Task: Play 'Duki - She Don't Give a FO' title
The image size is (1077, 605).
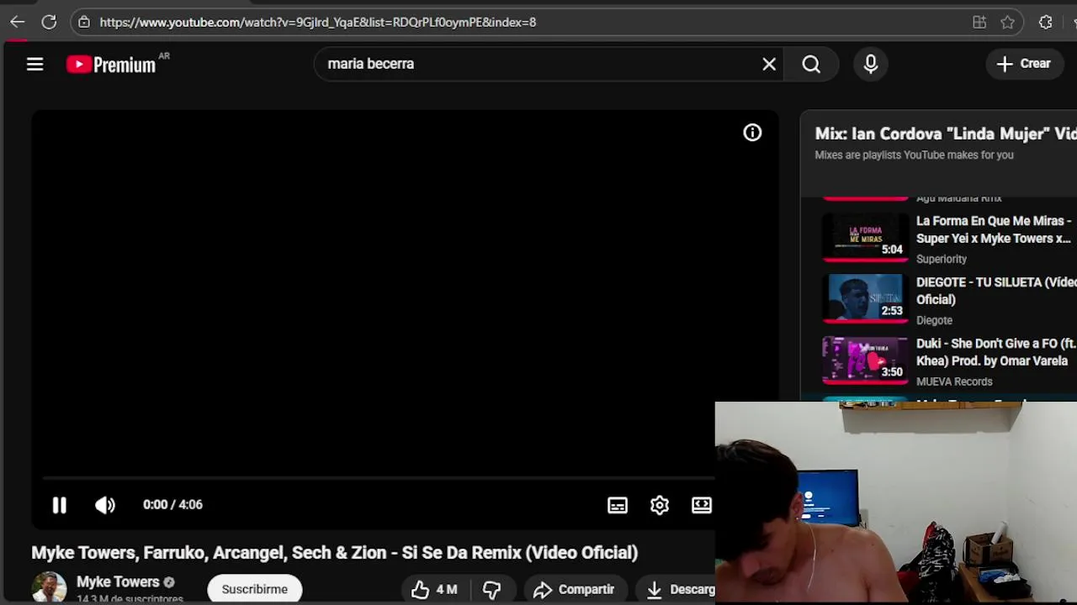Action: [996, 352]
